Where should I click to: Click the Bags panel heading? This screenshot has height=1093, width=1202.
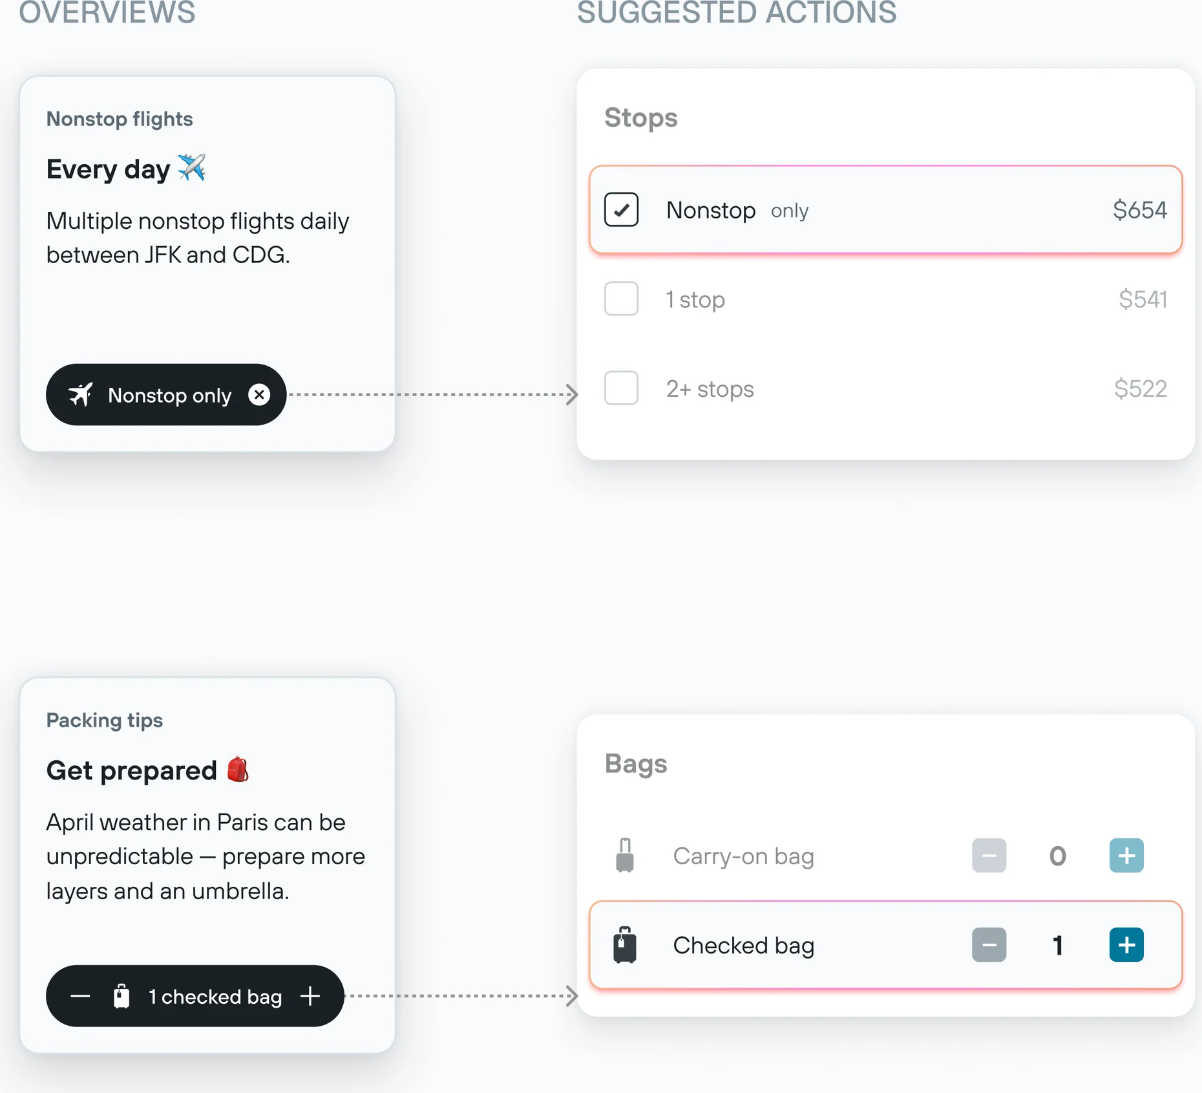point(636,763)
